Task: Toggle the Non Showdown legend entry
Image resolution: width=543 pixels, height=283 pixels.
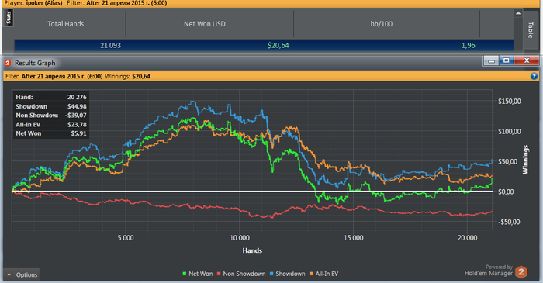Action: [241, 274]
